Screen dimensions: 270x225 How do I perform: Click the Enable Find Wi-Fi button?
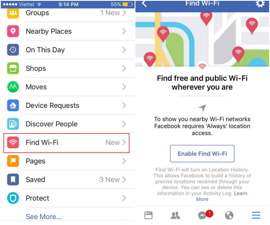[x=202, y=153]
